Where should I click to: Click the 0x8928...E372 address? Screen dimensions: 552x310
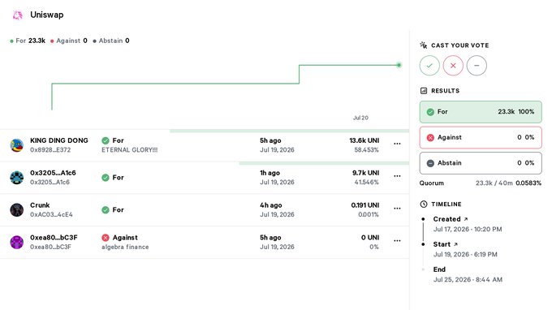(50, 150)
